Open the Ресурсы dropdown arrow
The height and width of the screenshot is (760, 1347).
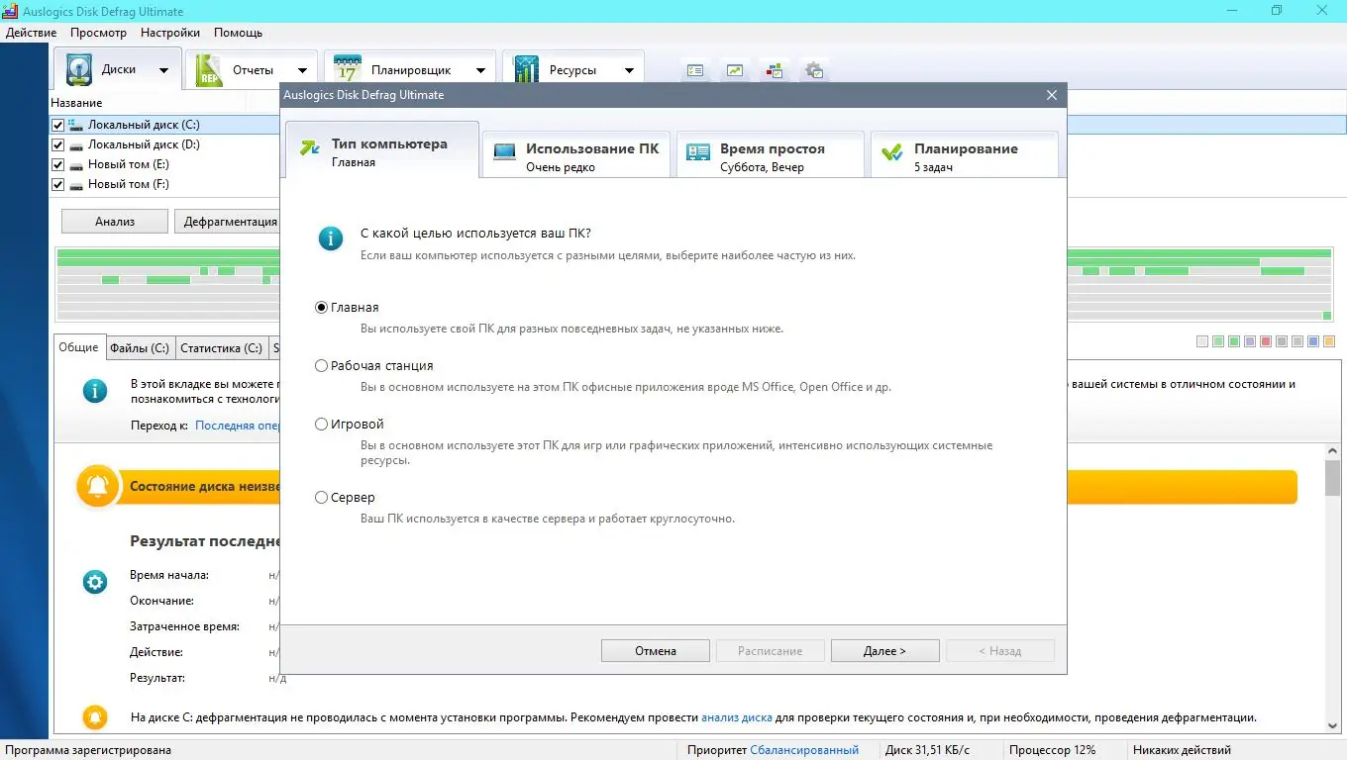(629, 68)
